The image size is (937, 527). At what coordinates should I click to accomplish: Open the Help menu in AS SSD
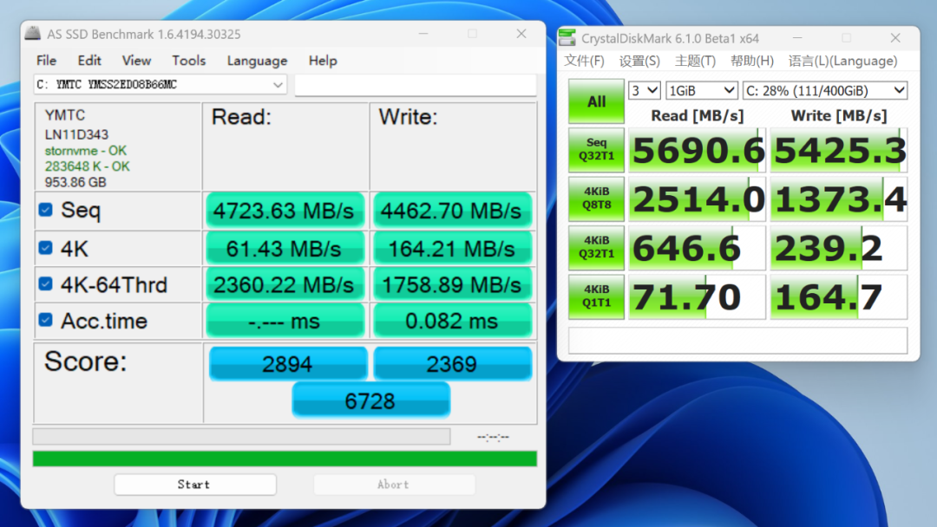(323, 61)
